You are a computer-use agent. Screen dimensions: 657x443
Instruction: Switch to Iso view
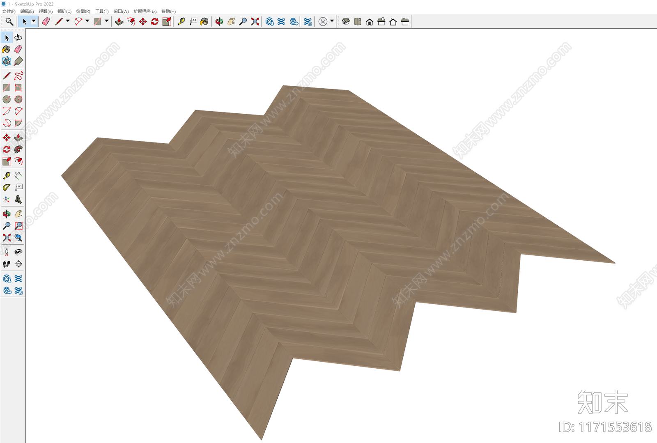(x=346, y=22)
